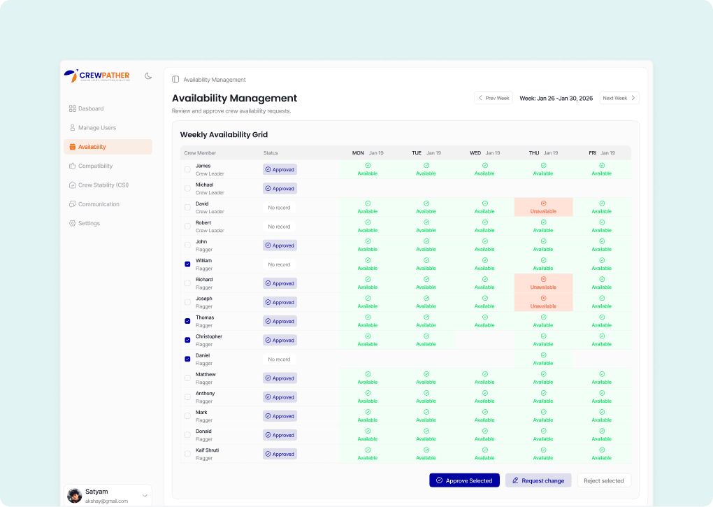The image size is (713, 507).
Task: Click David's Thursday Unavailable cell
Action: (543, 207)
